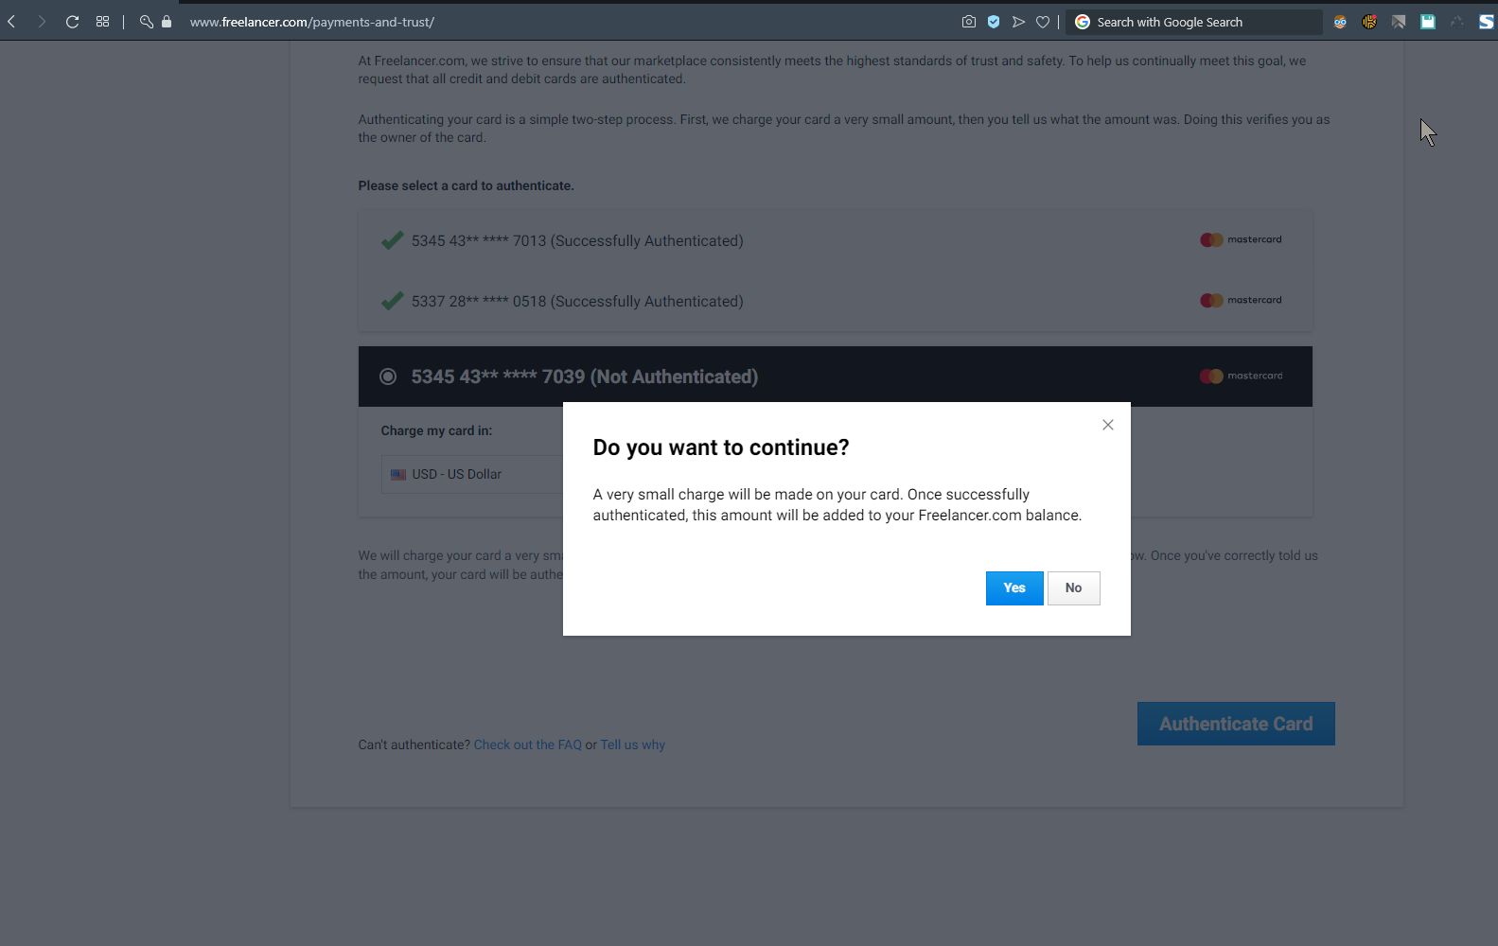1498x946 pixels.
Task: Open the round yellow-black extension icon
Action: click(1369, 22)
